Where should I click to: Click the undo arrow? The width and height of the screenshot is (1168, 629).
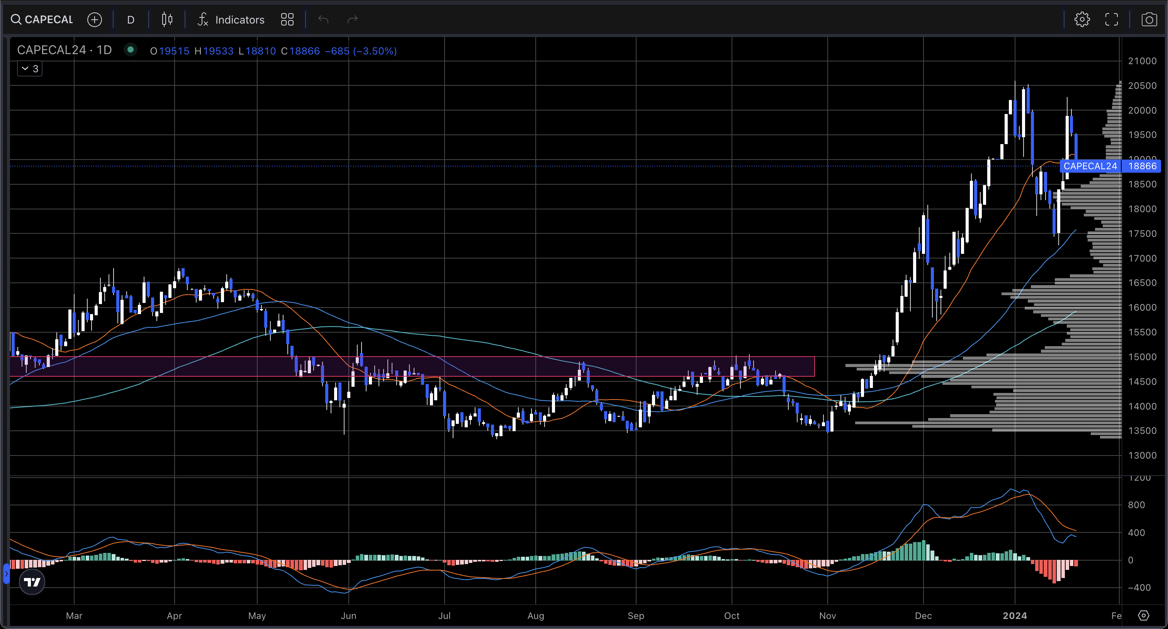point(323,19)
